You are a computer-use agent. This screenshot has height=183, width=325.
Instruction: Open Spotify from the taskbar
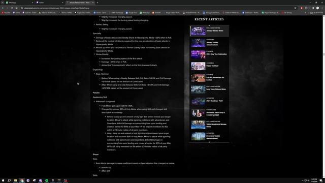coord(47,180)
